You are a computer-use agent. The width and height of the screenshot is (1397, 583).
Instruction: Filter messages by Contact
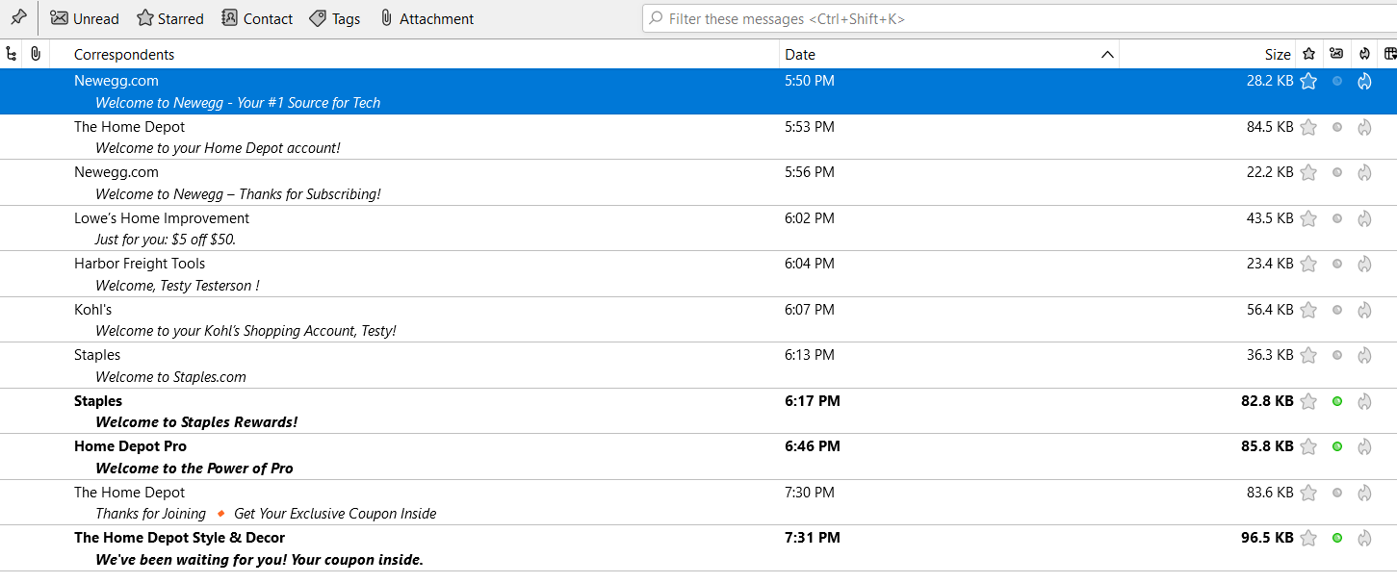(257, 18)
